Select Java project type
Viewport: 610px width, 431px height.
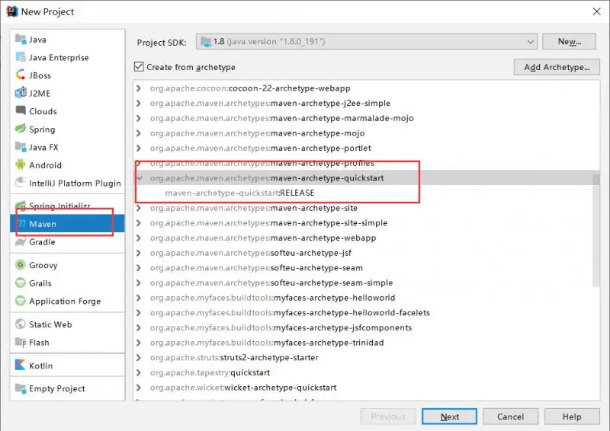point(67,40)
